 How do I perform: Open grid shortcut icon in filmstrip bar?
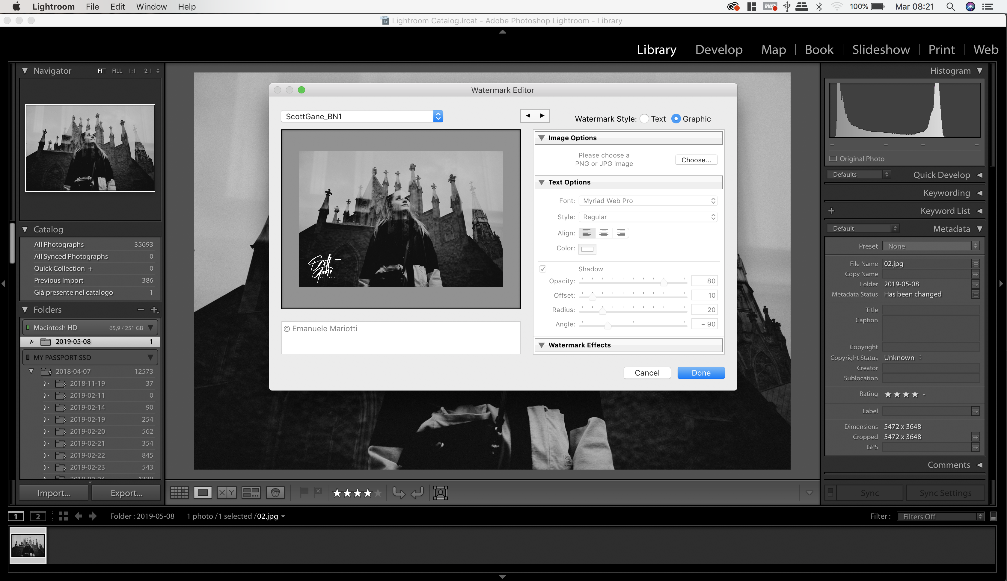[63, 516]
